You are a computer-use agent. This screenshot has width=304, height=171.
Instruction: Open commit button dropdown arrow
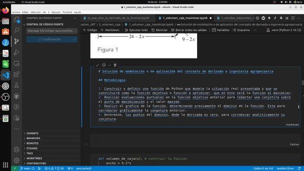75,39
